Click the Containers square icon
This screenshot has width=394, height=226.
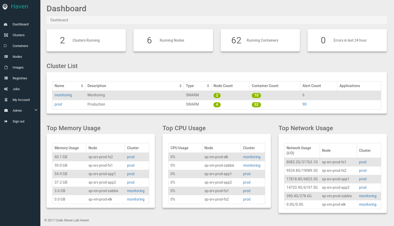click(5, 46)
